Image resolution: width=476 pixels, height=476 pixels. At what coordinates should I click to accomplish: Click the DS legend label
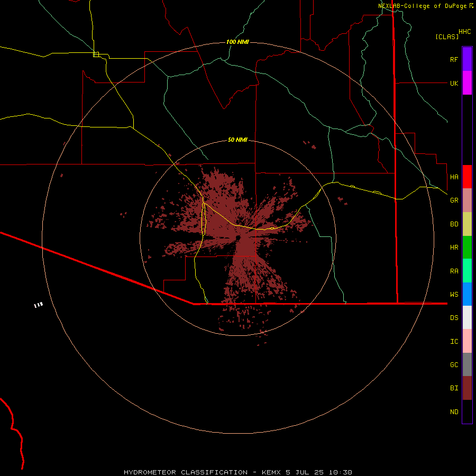click(454, 318)
